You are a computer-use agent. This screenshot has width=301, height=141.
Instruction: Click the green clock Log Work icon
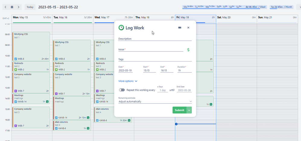[x=121, y=28]
